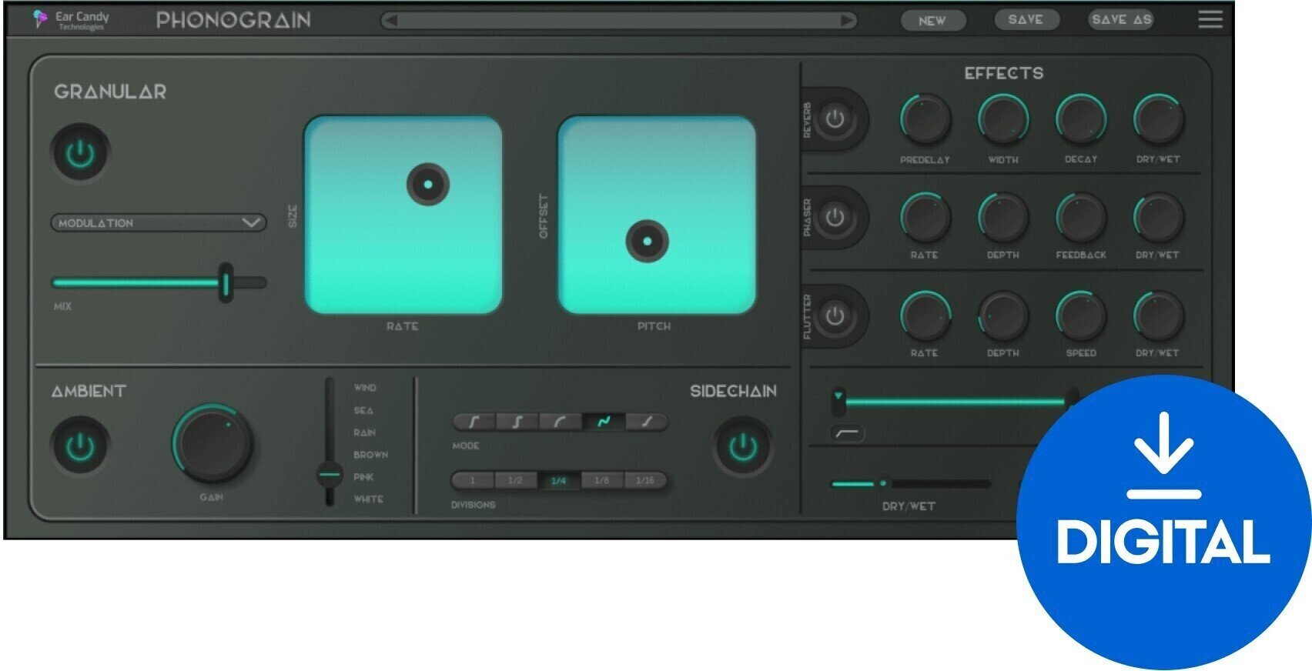
Task: Click the Phaser Dry/Wet knob
Action: click(x=1158, y=218)
